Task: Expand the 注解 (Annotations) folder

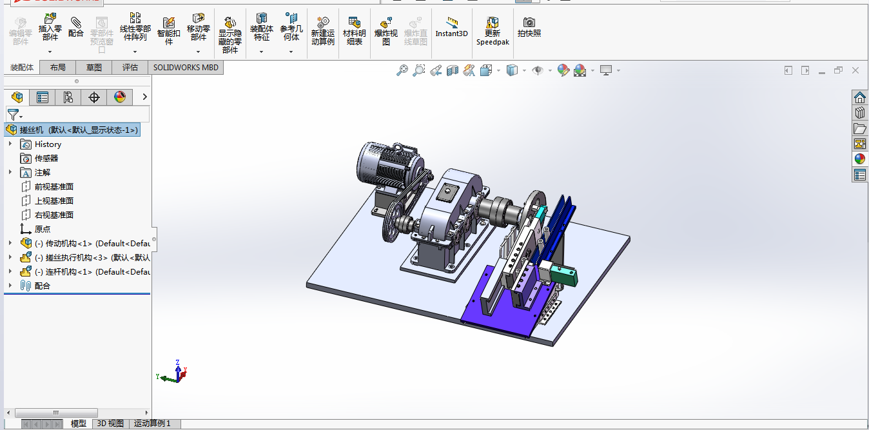Action: click(10, 172)
